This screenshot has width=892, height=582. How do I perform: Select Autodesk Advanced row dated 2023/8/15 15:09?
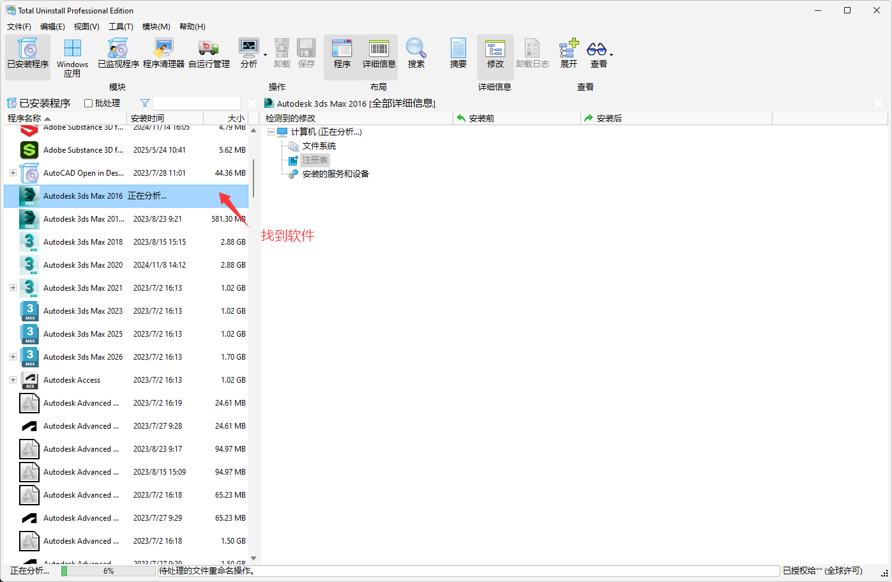126,472
